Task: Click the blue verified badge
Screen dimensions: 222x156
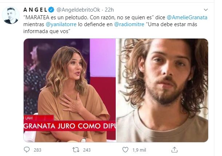Action: 51,10
